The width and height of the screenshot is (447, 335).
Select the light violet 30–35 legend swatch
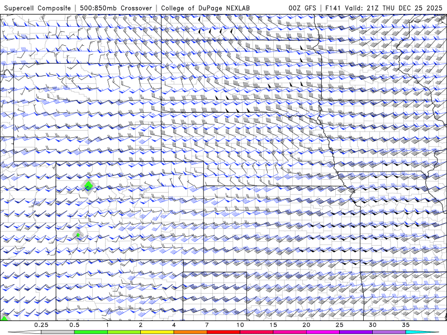pos(389,332)
